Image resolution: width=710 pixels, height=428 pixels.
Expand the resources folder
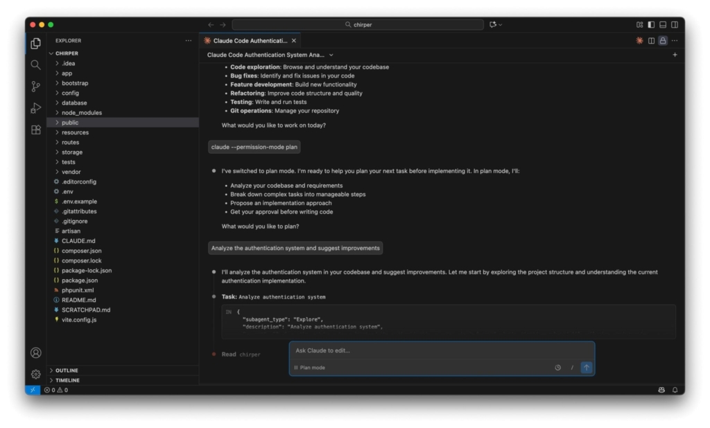(123, 132)
